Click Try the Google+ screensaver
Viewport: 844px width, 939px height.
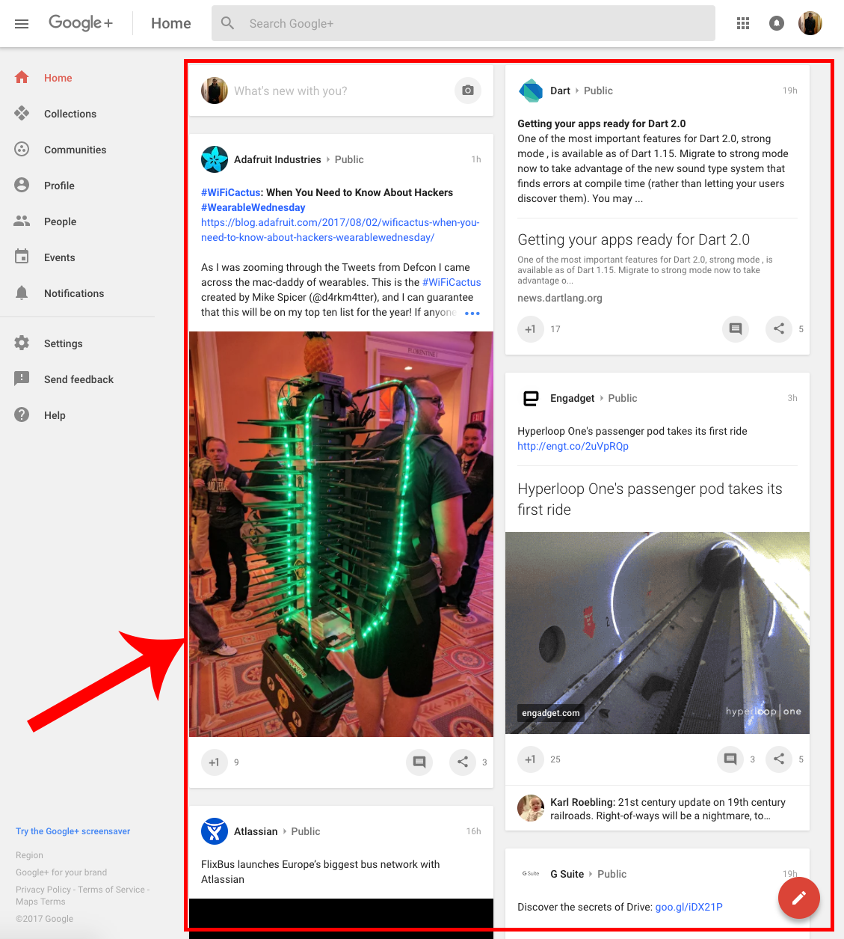point(73,831)
